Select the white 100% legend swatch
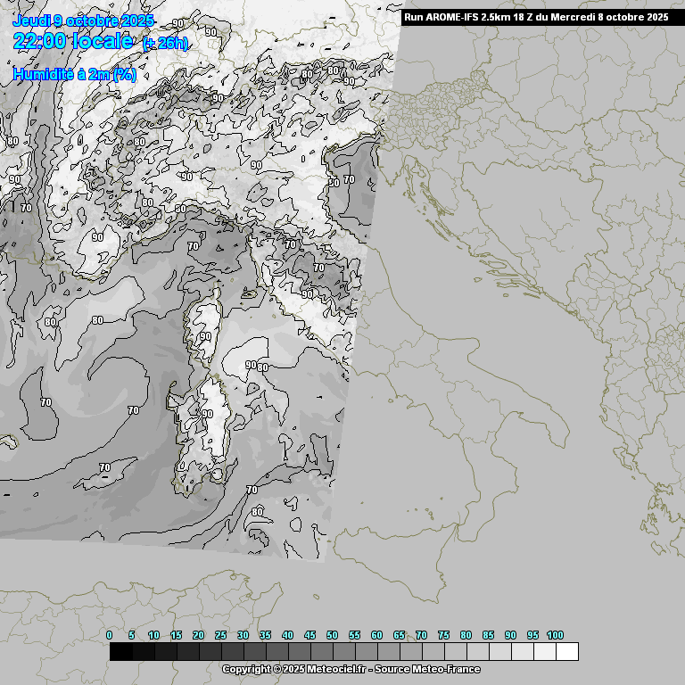The image size is (685, 685). [566, 652]
